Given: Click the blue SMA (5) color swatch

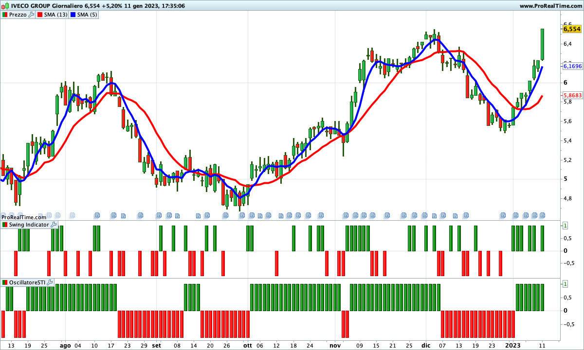Looking at the screenshot, I should point(73,15).
